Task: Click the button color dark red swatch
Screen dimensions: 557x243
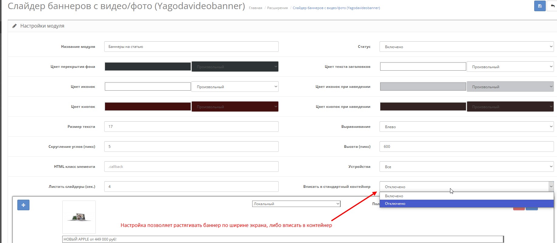Action: coord(148,107)
